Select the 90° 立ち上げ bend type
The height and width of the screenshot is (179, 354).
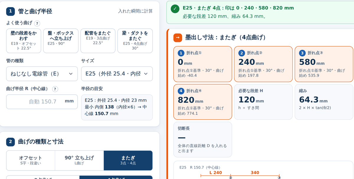pos(79,160)
